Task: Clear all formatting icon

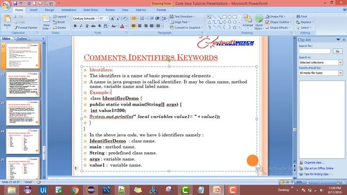Action: pyautogui.click(x=125, y=18)
